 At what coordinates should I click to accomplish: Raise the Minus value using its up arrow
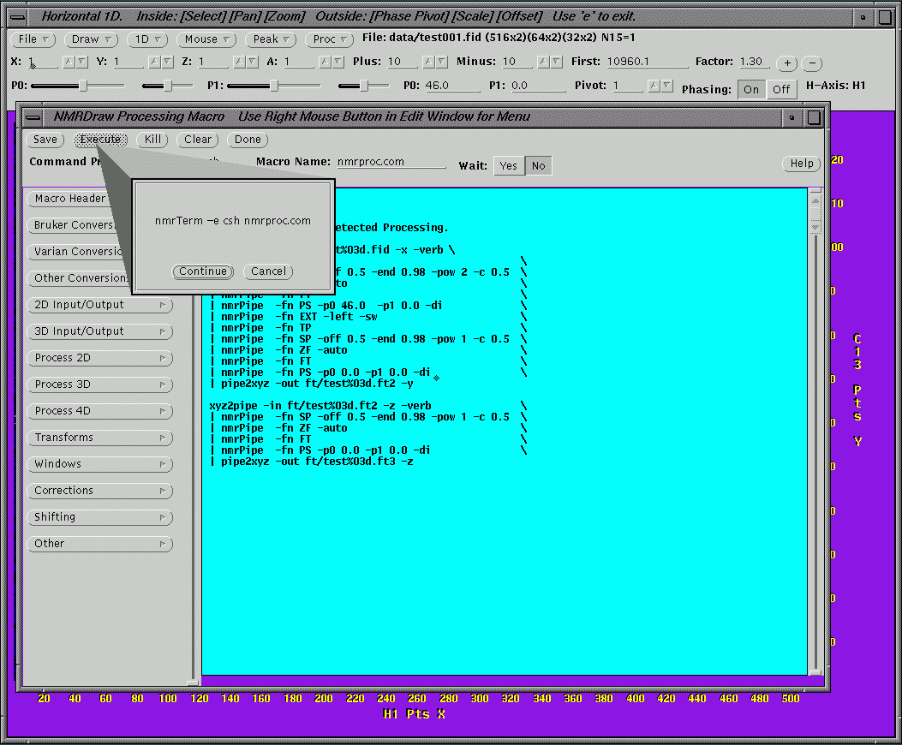(542, 62)
